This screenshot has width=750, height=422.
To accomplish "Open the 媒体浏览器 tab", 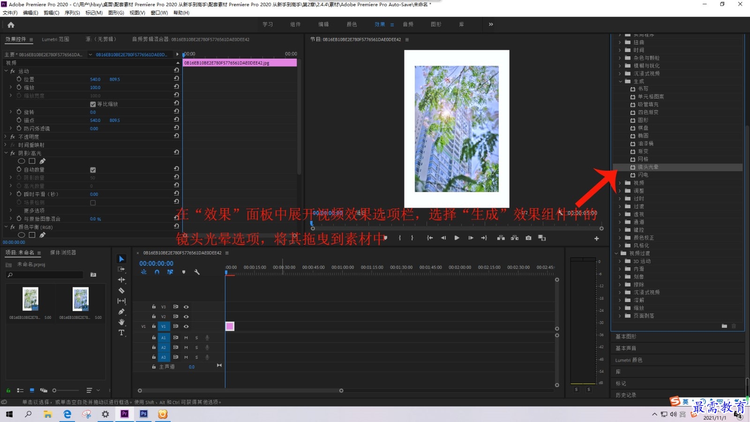I will [x=63, y=252].
